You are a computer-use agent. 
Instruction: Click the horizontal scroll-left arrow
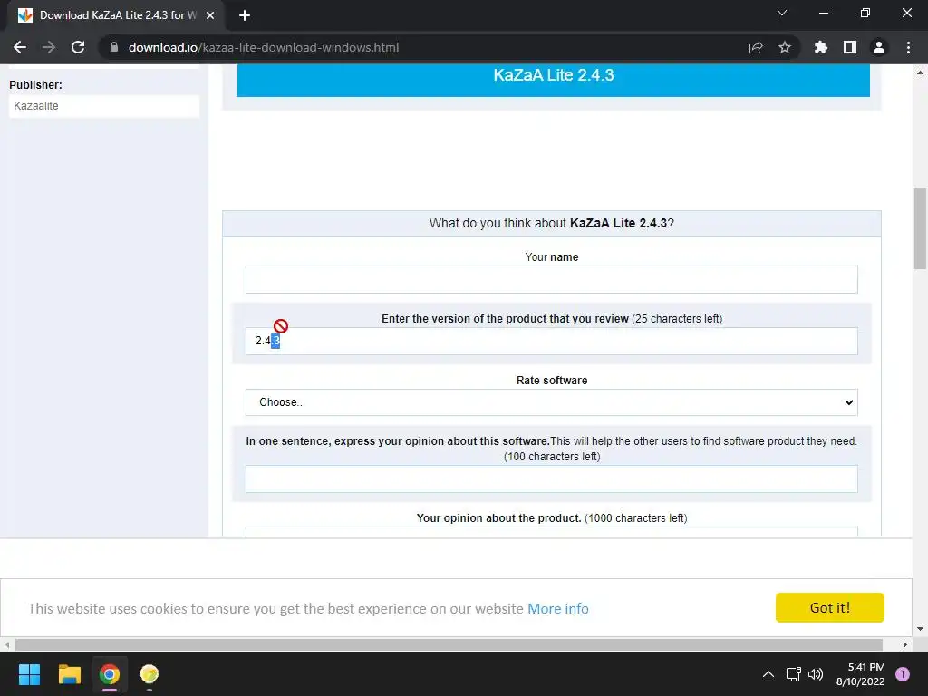pos(6,644)
